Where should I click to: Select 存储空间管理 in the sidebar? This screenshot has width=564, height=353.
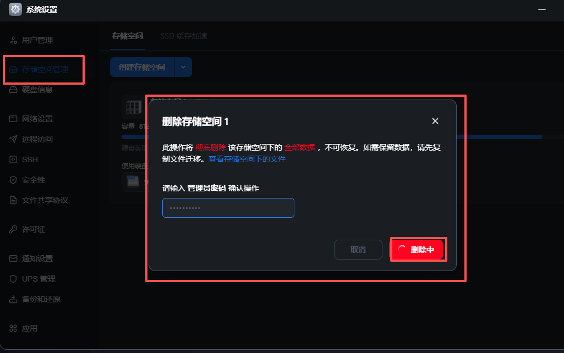click(39, 69)
